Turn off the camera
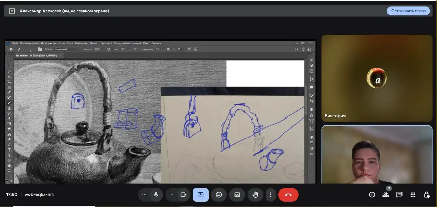This screenshot has height=207, width=437. pyautogui.click(x=183, y=195)
